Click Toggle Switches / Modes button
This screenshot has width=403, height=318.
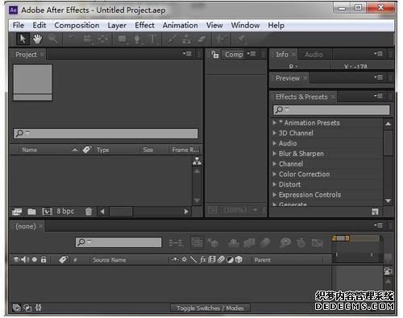(x=210, y=308)
